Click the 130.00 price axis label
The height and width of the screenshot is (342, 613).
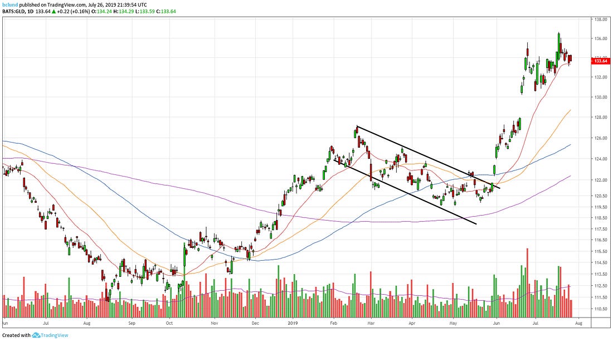600,97
